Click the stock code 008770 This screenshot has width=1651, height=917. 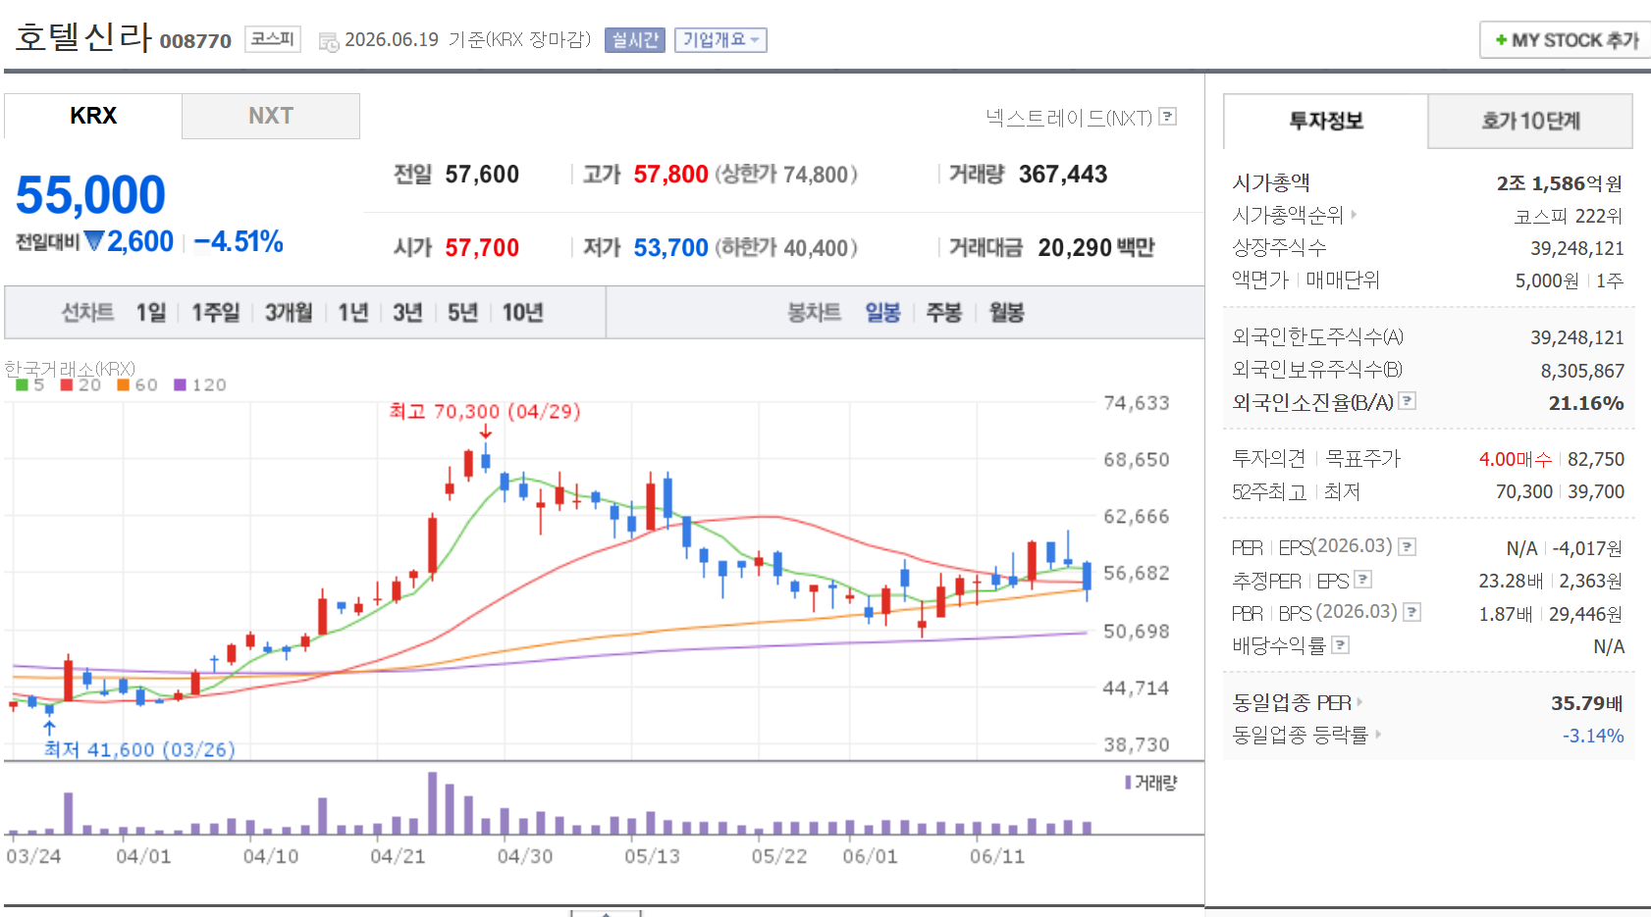pyautogui.click(x=195, y=41)
